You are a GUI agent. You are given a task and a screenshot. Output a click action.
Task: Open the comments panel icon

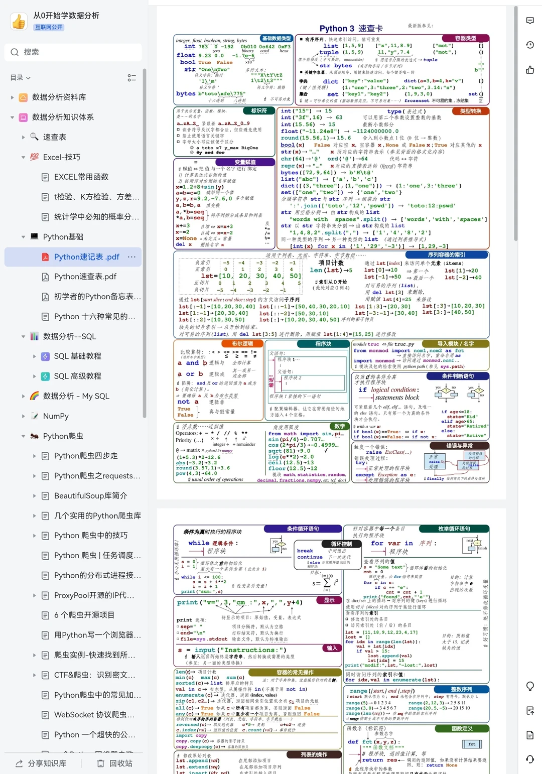tap(530, 20)
